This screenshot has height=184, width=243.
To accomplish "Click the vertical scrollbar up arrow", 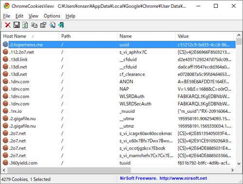I will (239, 35).
